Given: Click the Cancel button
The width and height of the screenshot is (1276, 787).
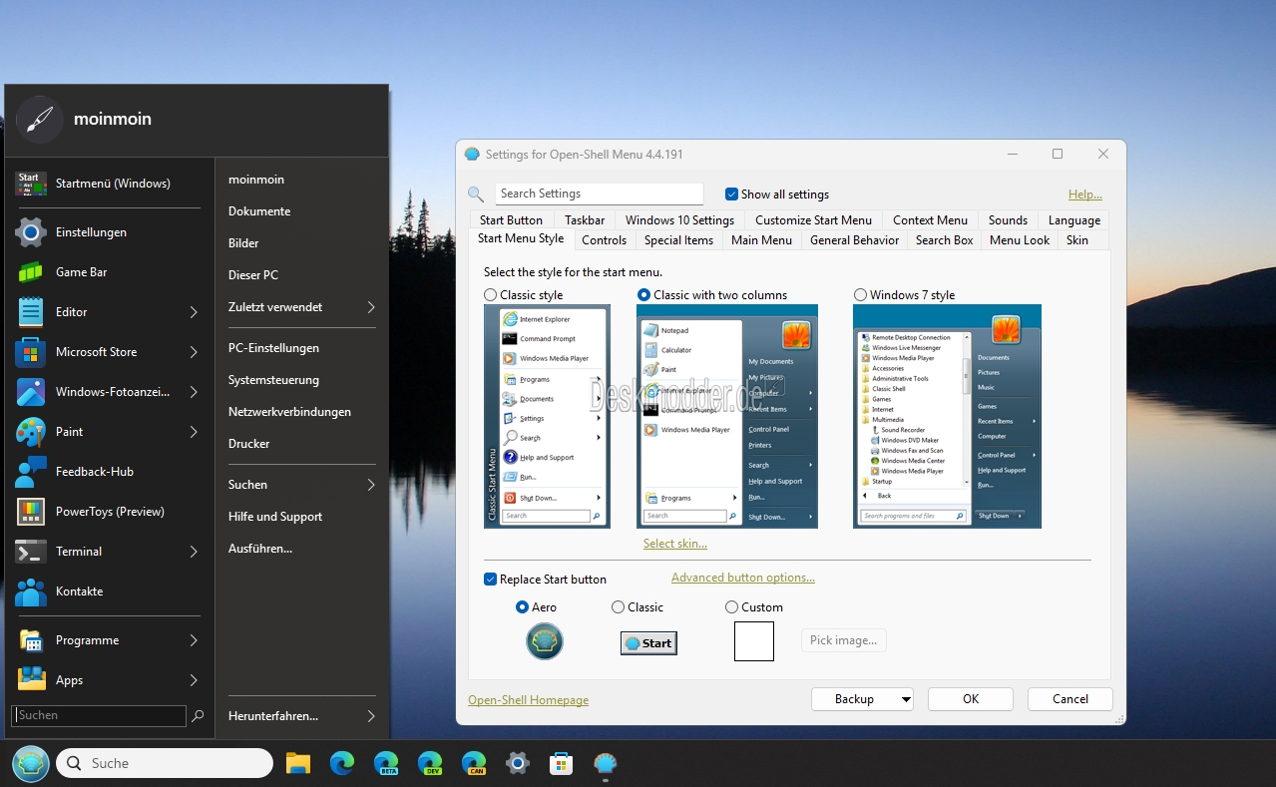Looking at the screenshot, I should 1070,699.
